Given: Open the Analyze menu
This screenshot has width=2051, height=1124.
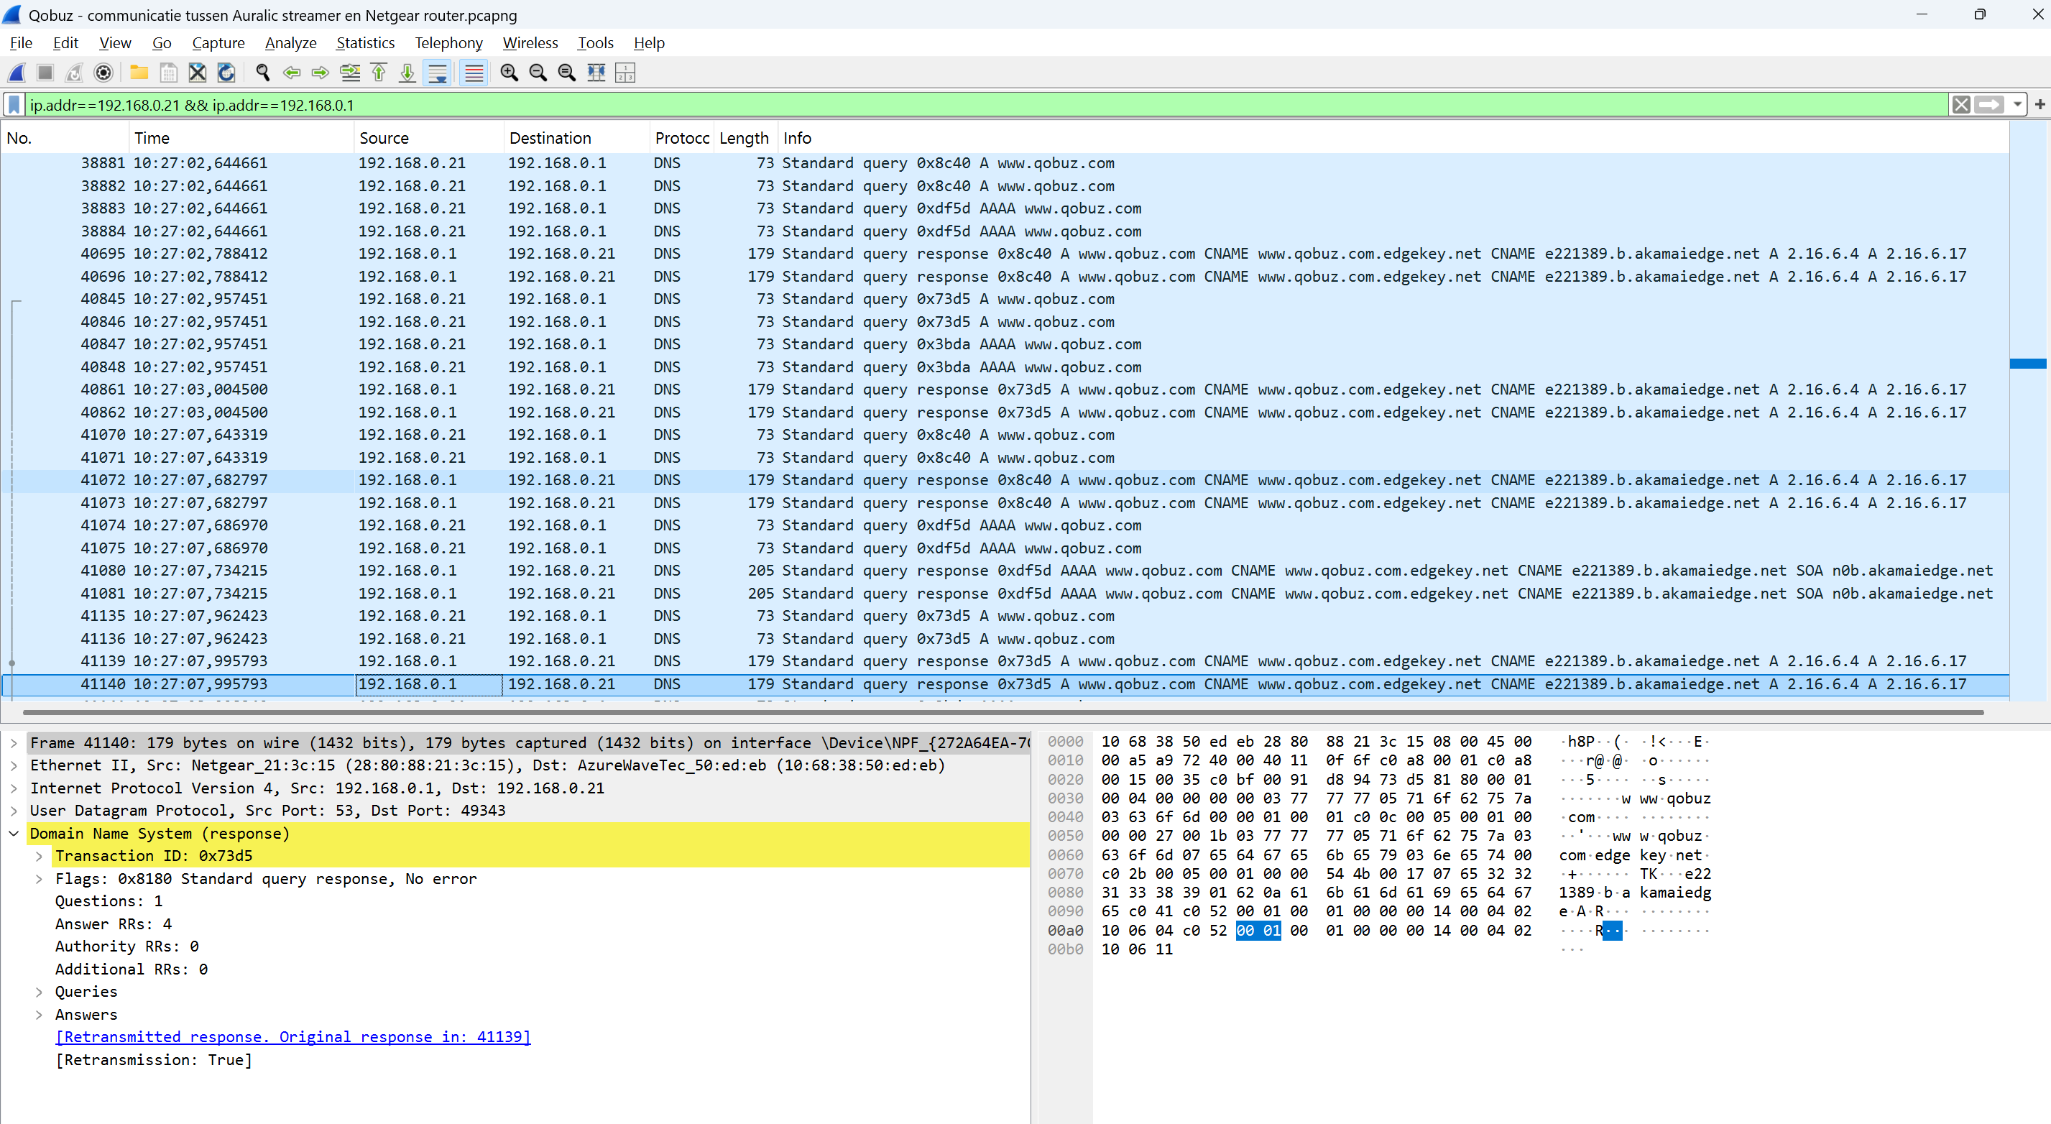Looking at the screenshot, I should click(x=290, y=43).
